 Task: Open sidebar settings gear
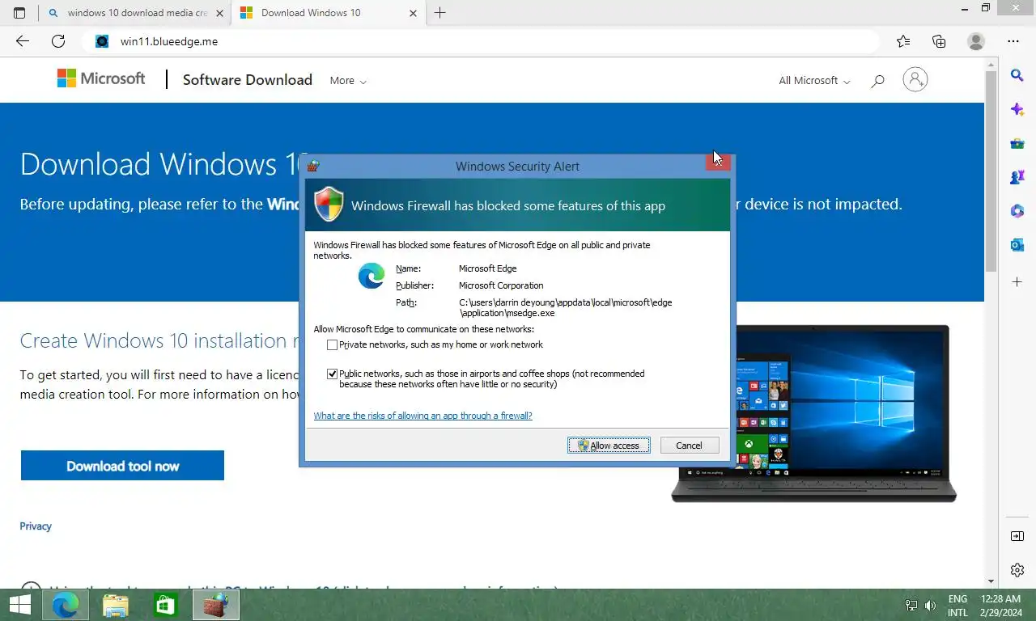coord(1017,570)
